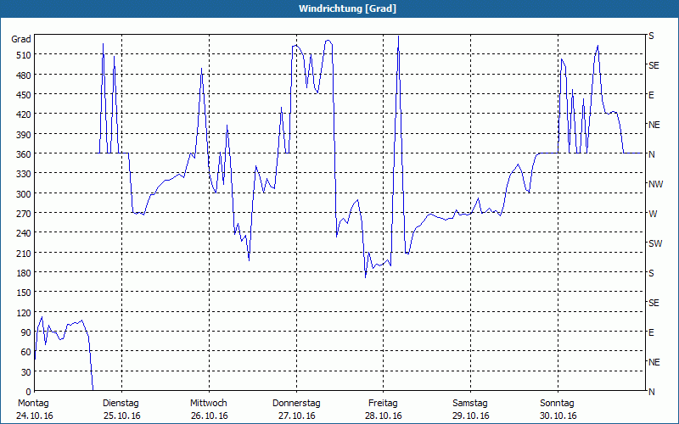
Task: Click the 180 value on the left axis
Action: [x=24, y=272]
